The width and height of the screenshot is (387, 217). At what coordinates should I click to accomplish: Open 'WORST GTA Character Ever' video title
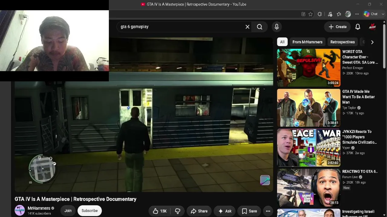360,57
